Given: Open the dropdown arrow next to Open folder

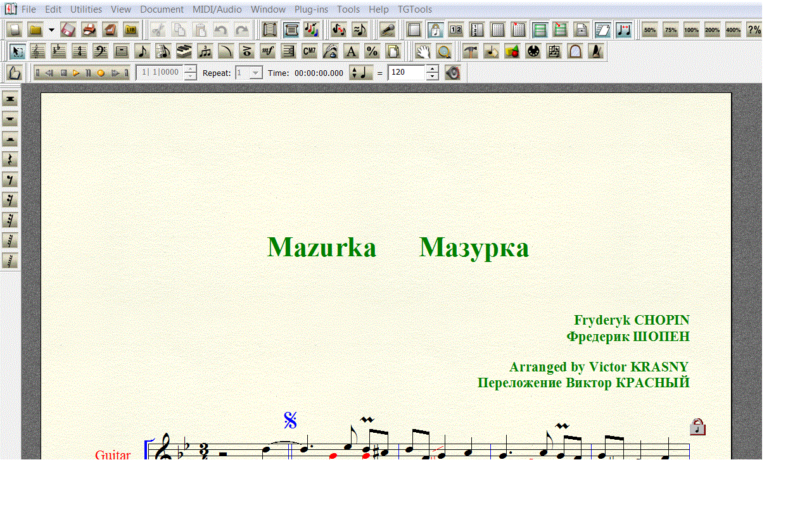Looking at the screenshot, I should tap(51, 30).
